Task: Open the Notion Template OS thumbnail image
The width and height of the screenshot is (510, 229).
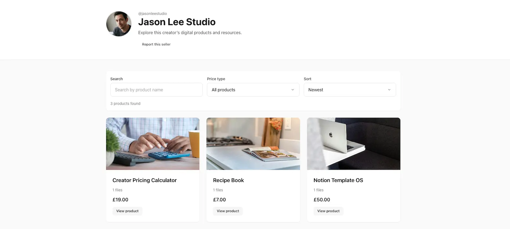Action: (x=353, y=144)
